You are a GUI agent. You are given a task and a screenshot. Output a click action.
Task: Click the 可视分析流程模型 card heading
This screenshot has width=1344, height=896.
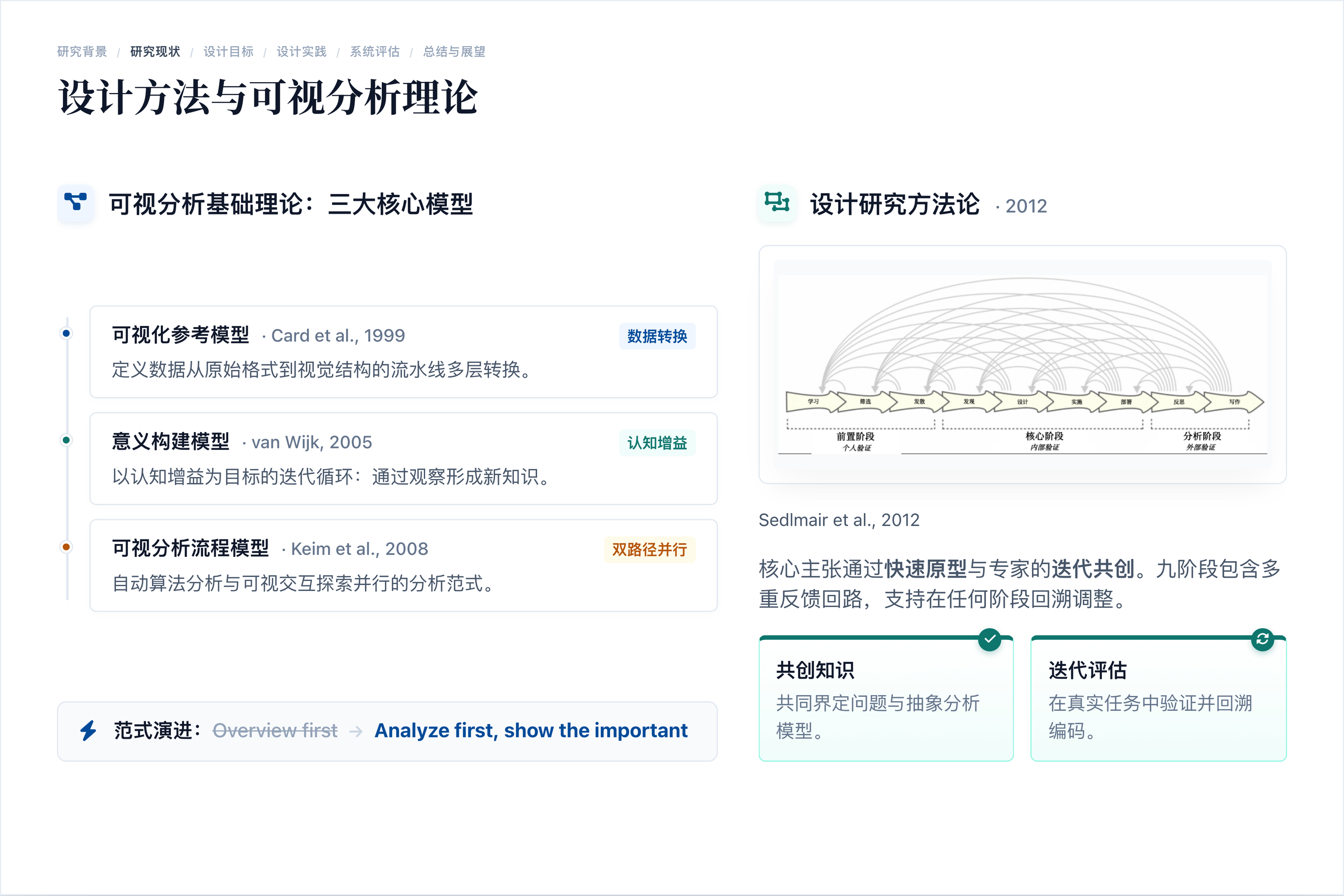pyautogui.click(x=190, y=549)
